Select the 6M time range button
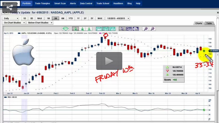219x123 pixels. (63, 18)
